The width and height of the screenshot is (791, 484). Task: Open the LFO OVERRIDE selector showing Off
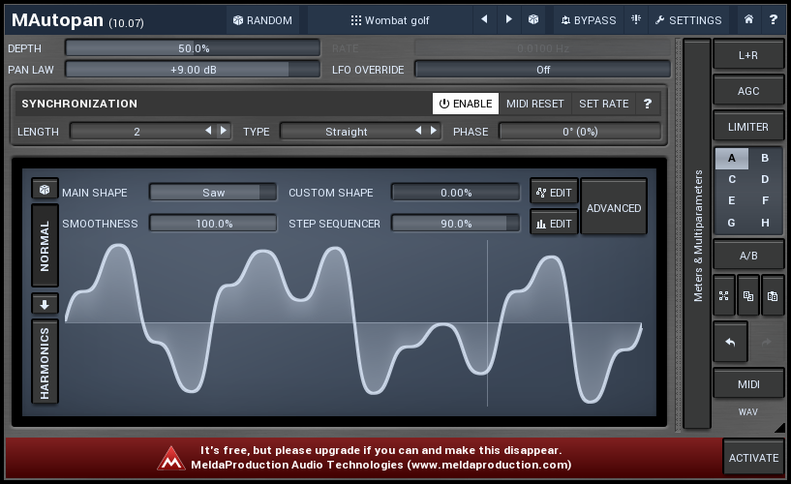click(x=543, y=70)
